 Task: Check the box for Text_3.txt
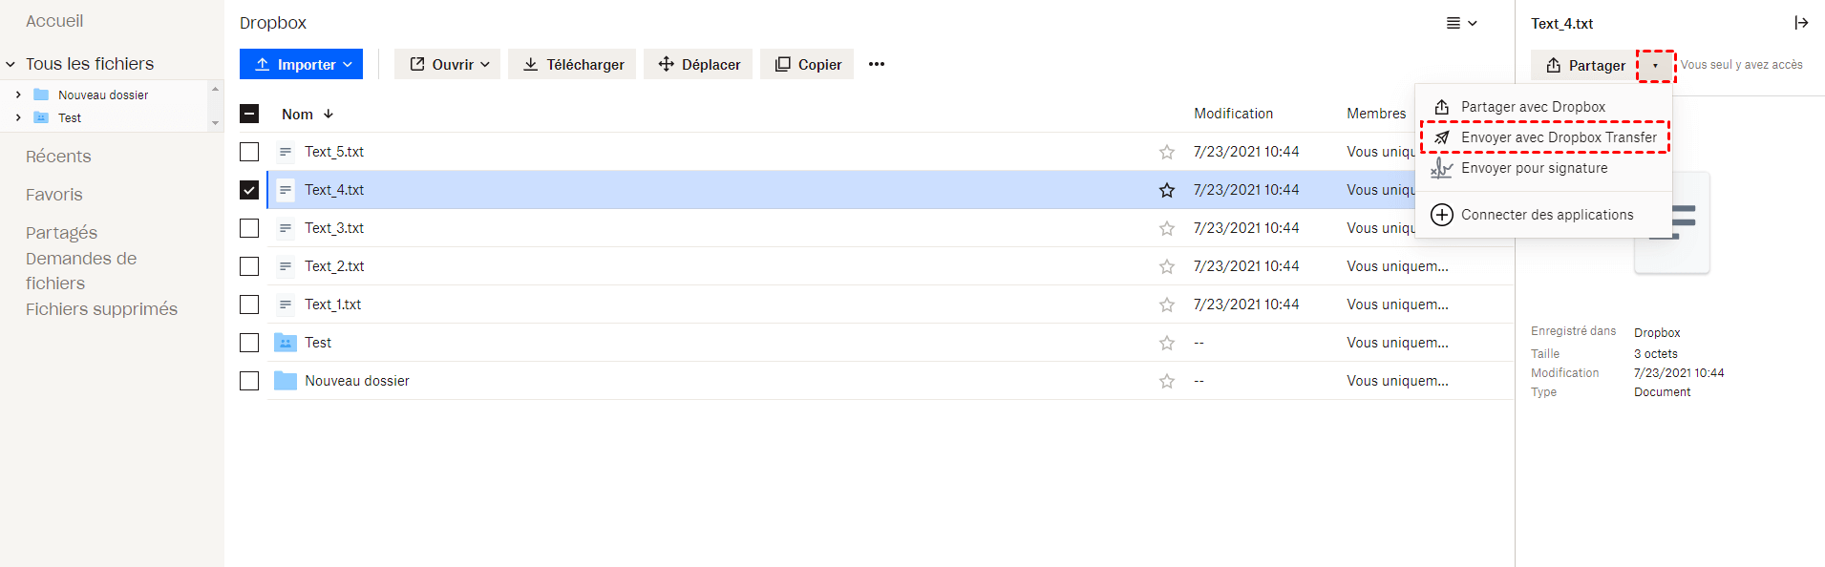point(249,228)
